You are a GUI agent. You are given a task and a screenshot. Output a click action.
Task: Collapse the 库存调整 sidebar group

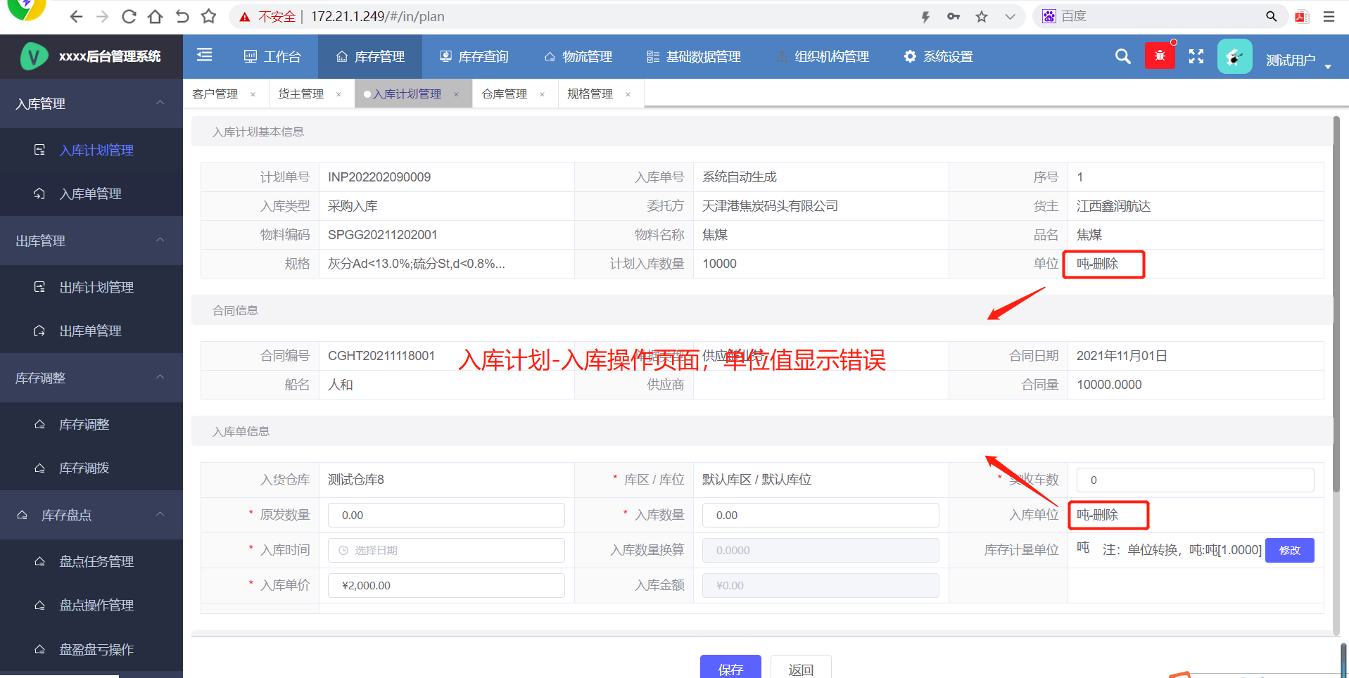[x=91, y=378]
